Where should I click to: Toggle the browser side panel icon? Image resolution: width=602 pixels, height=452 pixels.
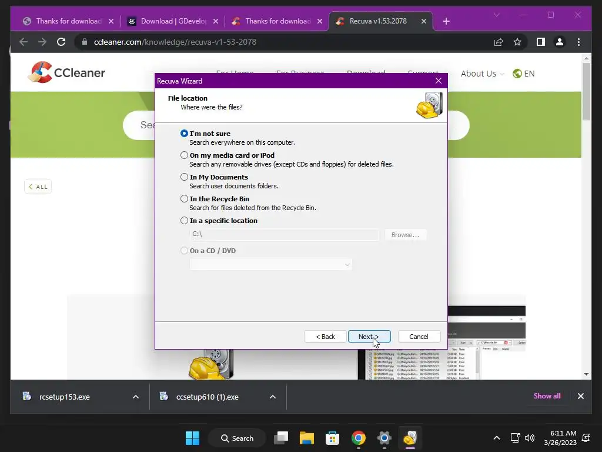coord(541,42)
